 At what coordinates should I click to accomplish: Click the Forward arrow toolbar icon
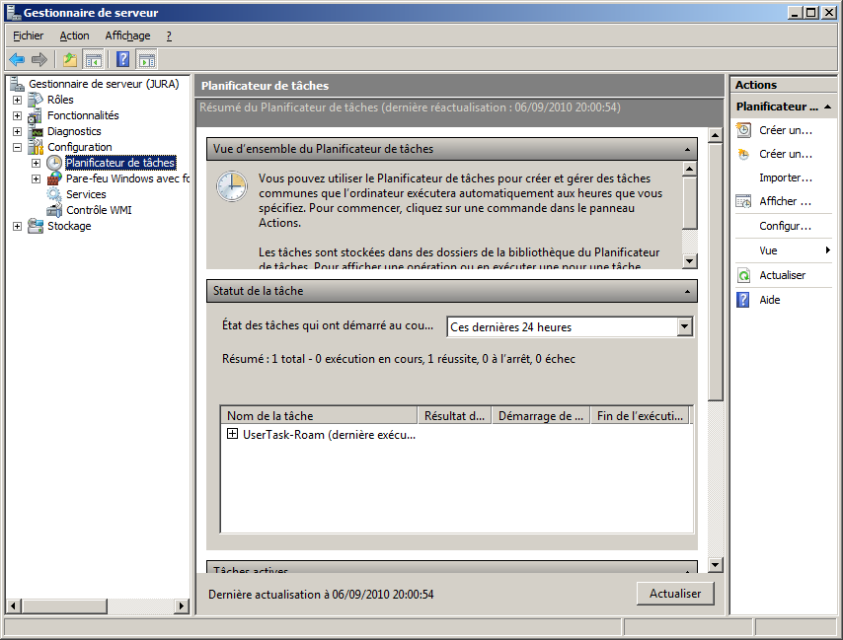click(39, 59)
